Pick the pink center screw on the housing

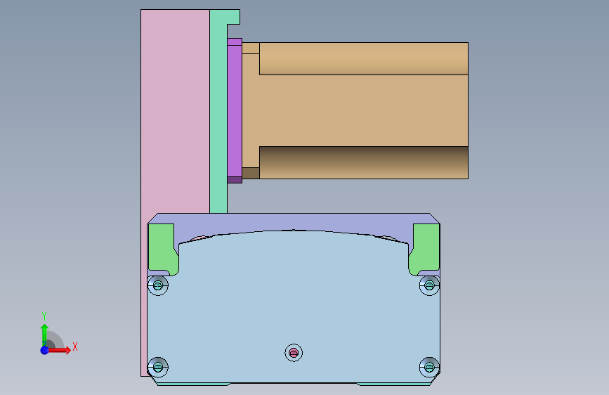(294, 353)
